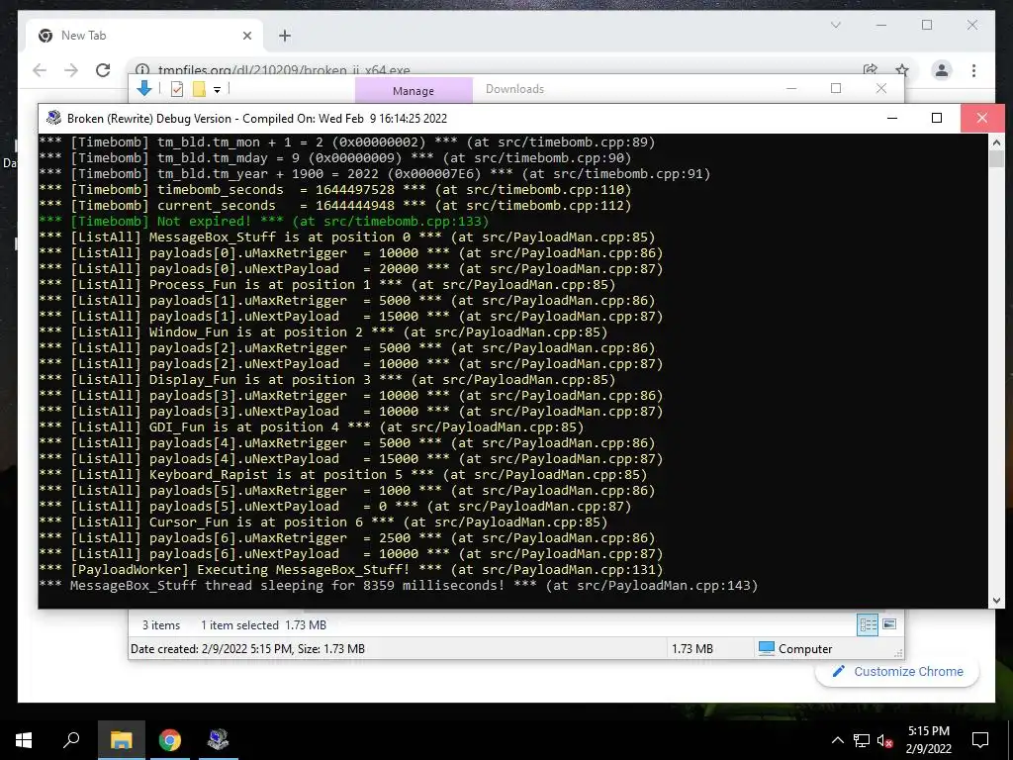Open Windows taskbar search
This screenshot has width=1013, height=760.
coord(71,740)
